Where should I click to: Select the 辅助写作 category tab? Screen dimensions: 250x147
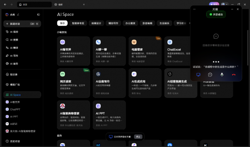tap(113, 23)
